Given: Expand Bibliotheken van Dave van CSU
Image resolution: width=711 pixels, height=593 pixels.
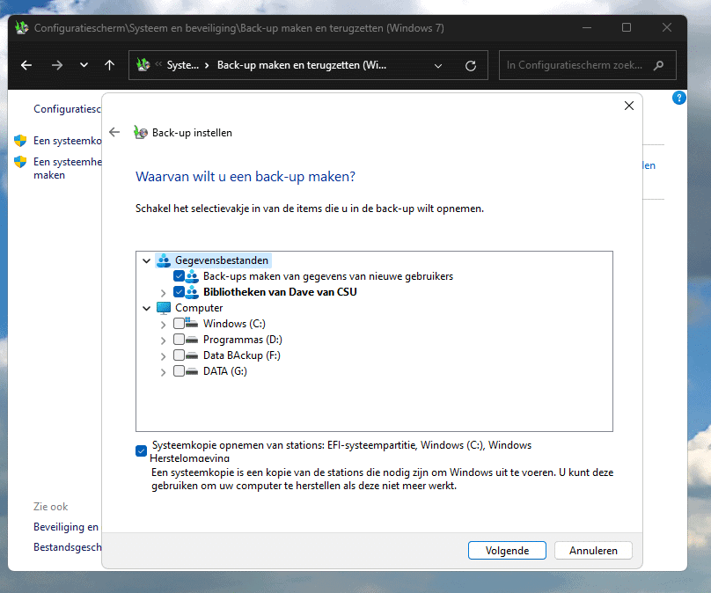Looking at the screenshot, I should click(x=164, y=292).
